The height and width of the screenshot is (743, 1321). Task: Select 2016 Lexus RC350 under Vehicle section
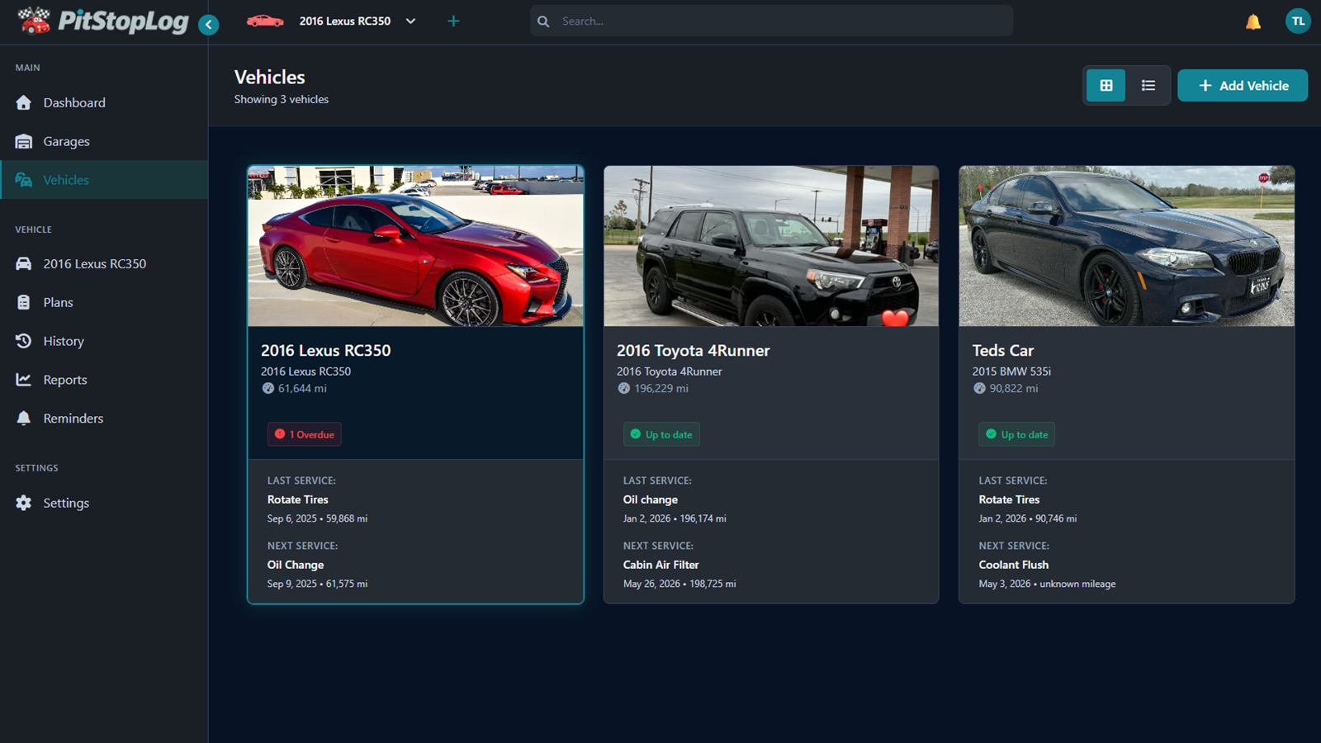96,263
